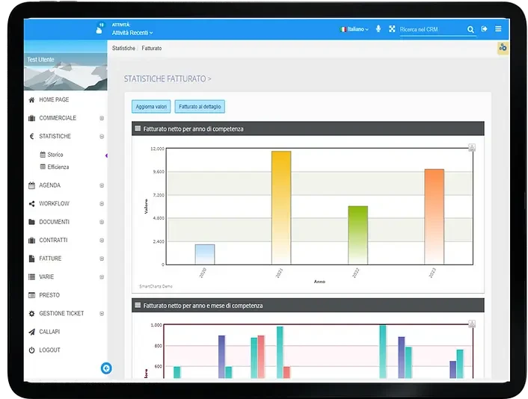Click the LOGOUT power icon
528x399 pixels.
31,350
